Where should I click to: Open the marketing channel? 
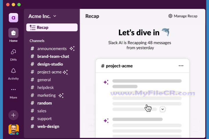47,95
